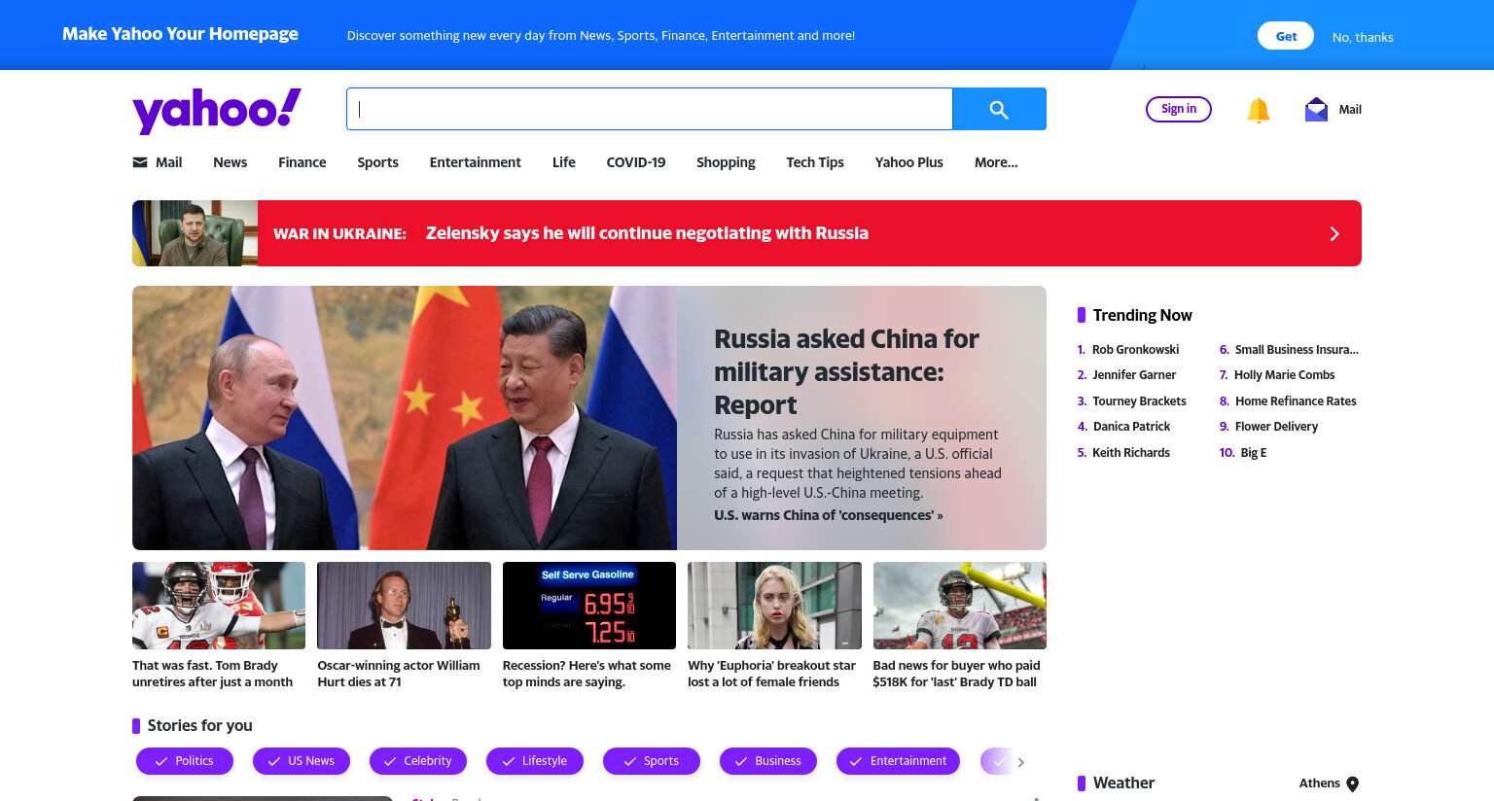Screen dimensions: 1494x801
Task: Open gasoline price recession story thumbnail
Action: tap(589, 606)
